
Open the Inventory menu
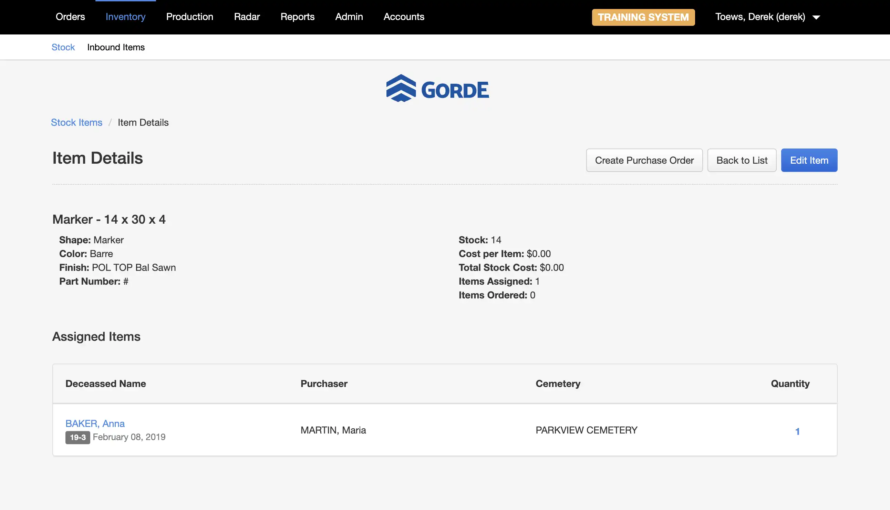click(125, 17)
